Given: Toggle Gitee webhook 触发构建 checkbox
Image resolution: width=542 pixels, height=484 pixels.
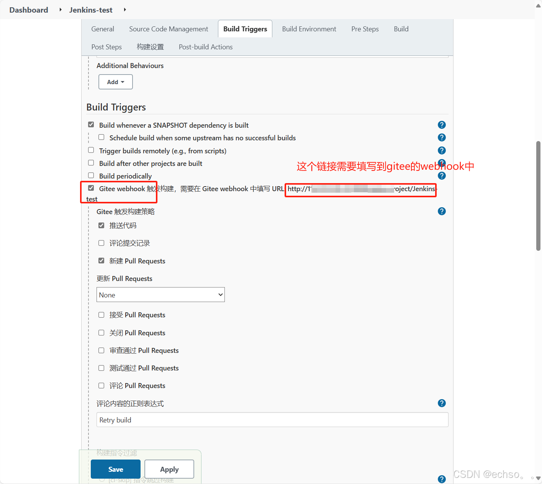Looking at the screenshot, I should [91, 188].
